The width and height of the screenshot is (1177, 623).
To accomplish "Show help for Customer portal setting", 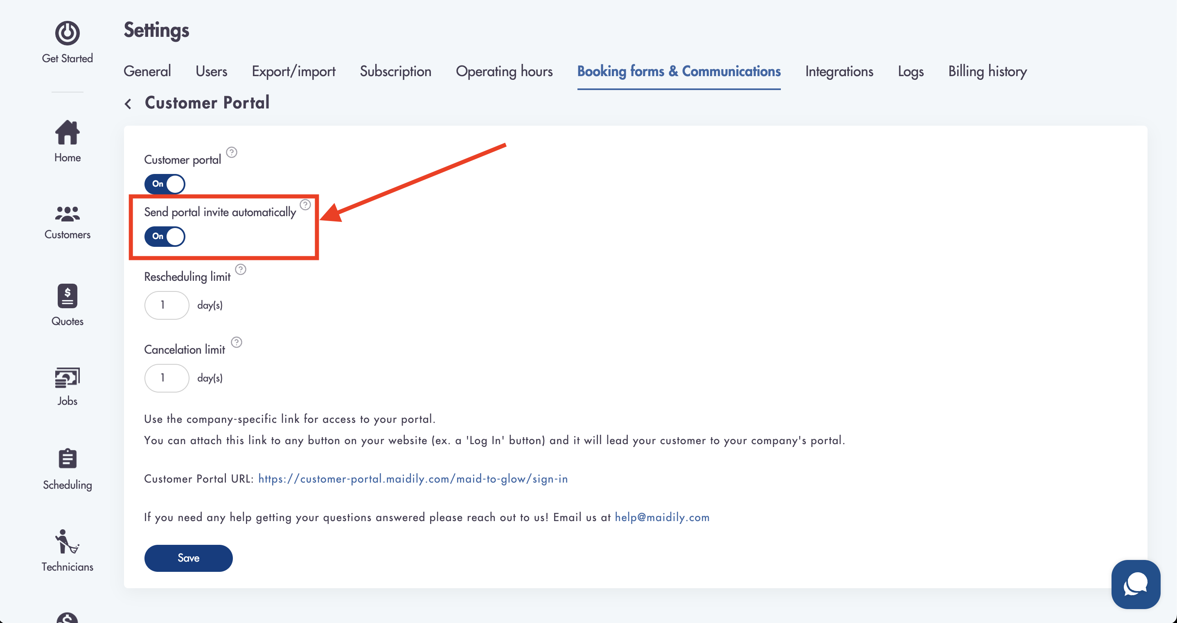I will click(232, 152).
